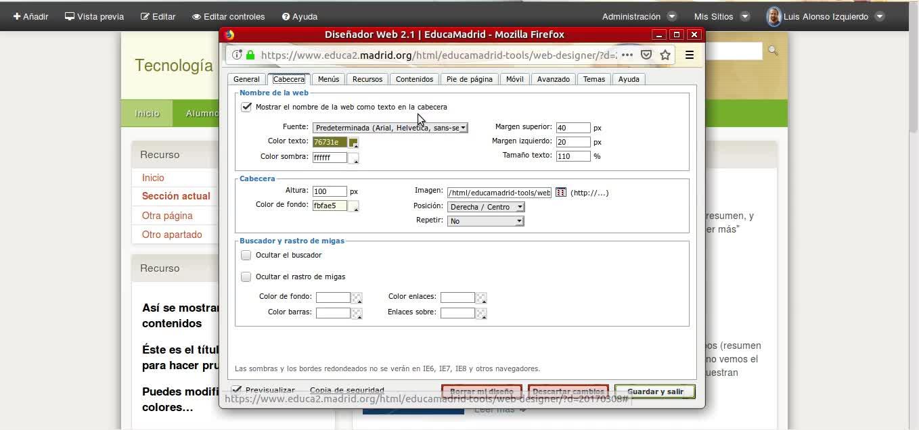This screenshot has width=919, height=430.
Task: Open the Firefox hamburger menu
Action: 690,55
